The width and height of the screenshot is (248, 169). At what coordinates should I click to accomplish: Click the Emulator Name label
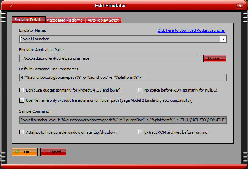33,30
